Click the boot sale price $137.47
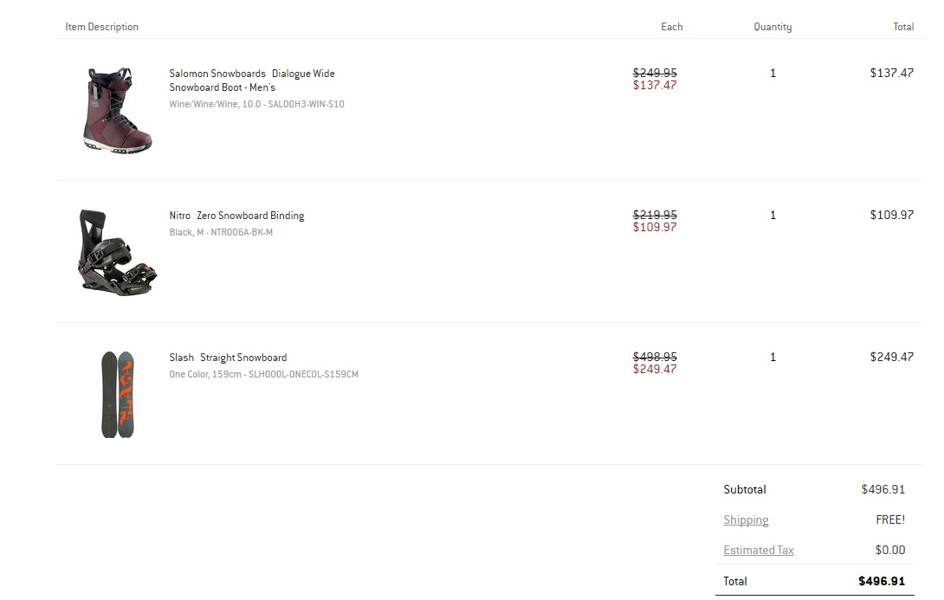This screenshot has width=944, height=600. pos(655,86)
